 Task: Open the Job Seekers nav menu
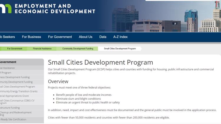7,37
